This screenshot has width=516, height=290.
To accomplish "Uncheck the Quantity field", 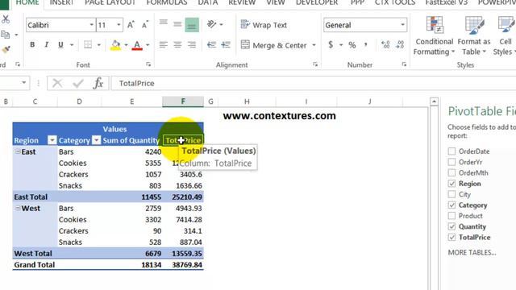I will (x=451, y=226).
